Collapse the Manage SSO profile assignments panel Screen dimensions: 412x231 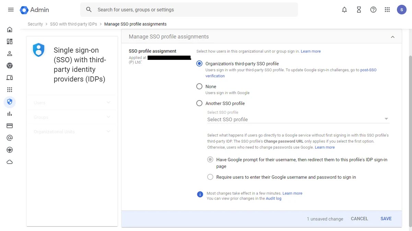[392, 37]
